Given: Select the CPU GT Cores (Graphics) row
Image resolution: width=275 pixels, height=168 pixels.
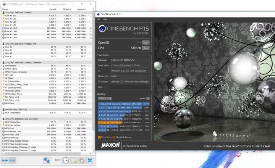Looking at the screenshot, I should pyautogui.click(x=47, y=72).
